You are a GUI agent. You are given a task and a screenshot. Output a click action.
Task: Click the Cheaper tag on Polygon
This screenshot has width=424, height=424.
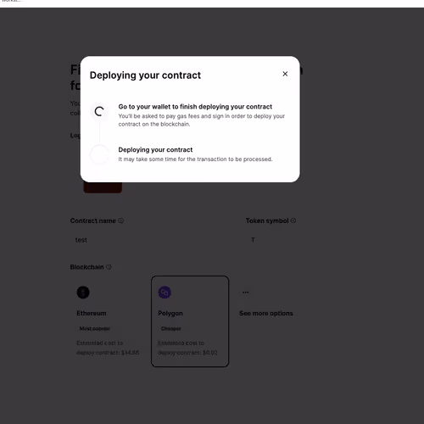point(171,328)
